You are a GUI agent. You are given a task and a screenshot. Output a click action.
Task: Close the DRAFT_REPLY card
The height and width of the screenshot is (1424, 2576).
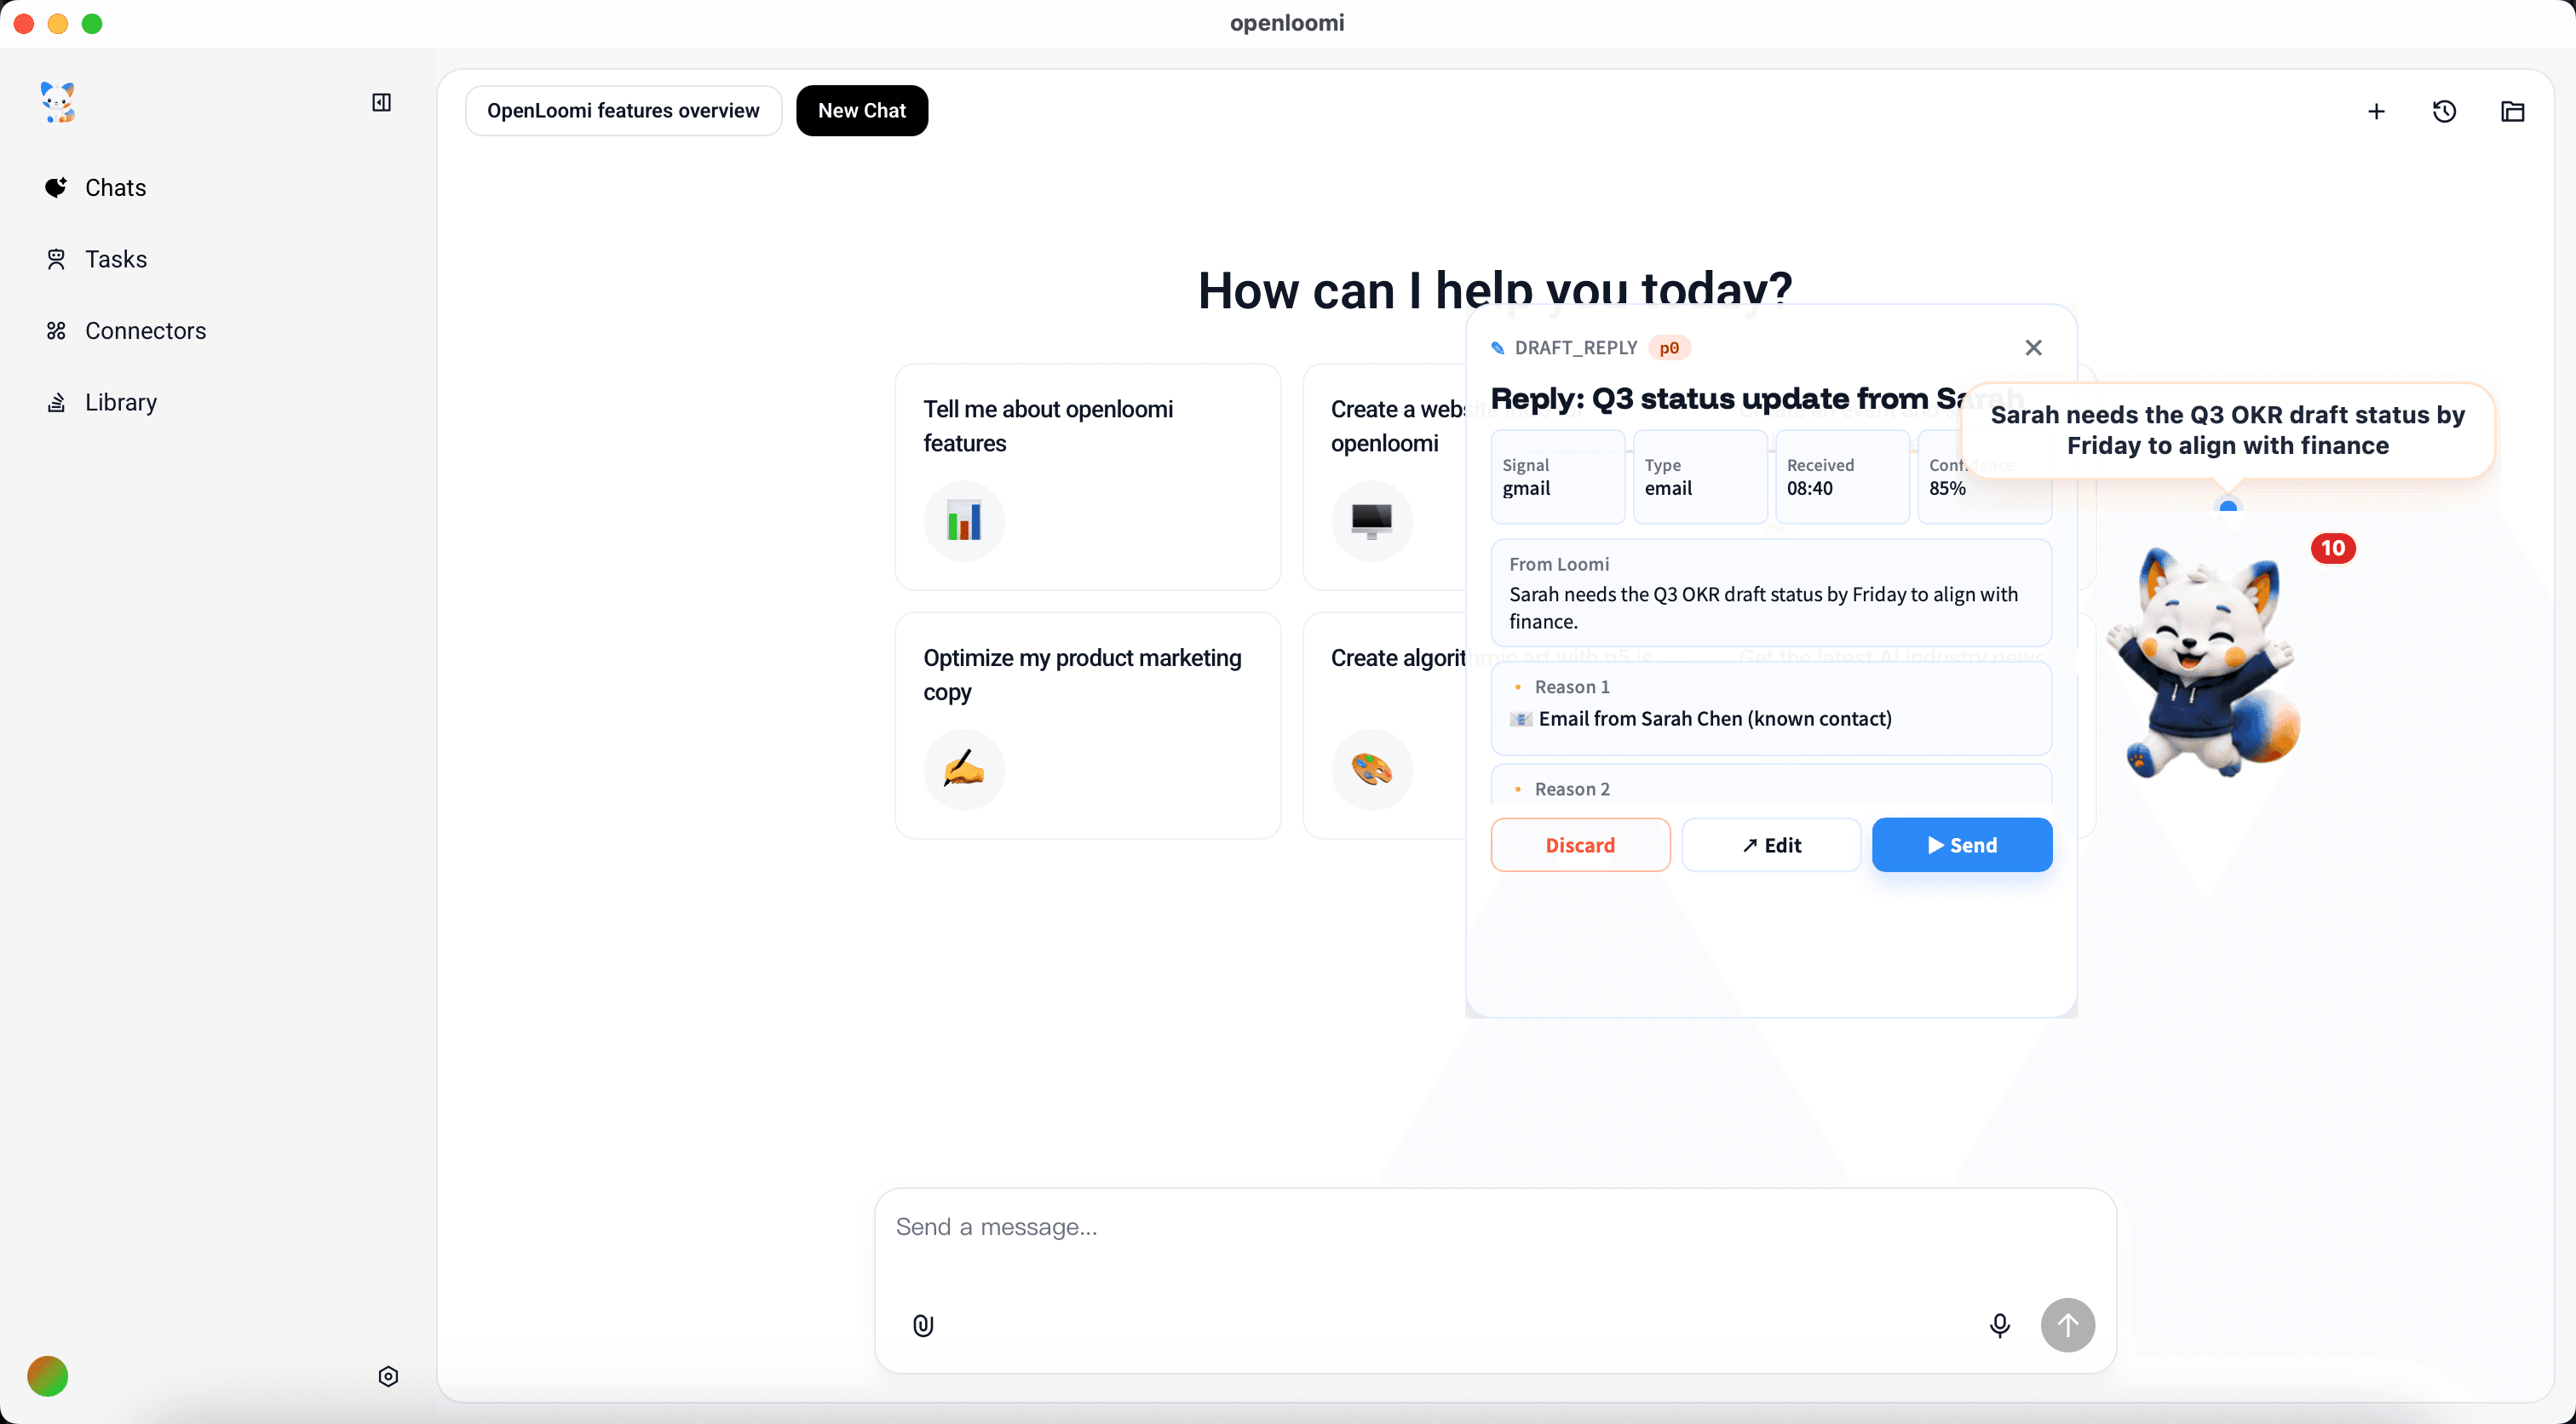[x=2033, y=347]
